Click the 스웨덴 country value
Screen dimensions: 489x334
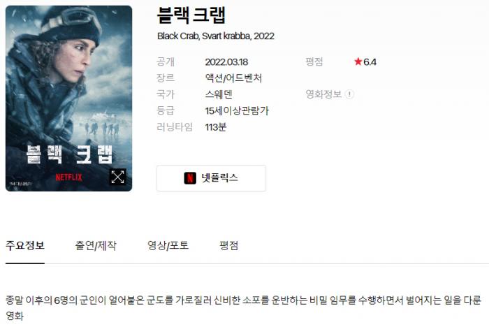(219, 94)
